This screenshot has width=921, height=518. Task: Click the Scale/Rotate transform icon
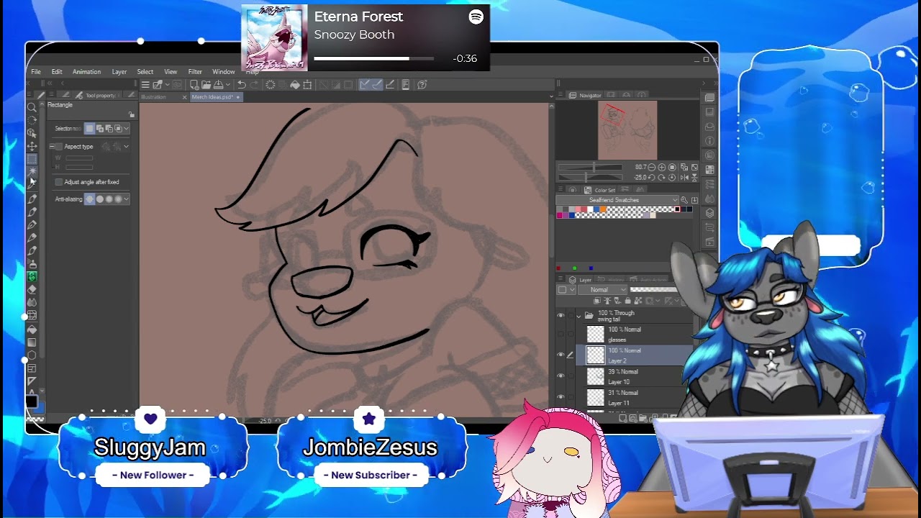tap(307, 85)
